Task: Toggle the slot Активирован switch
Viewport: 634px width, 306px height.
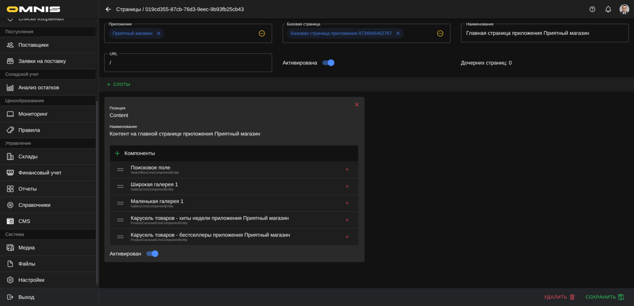Action: 152,254
